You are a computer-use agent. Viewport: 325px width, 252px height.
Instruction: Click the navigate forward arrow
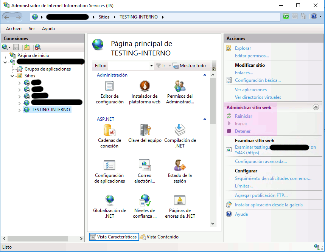[19, 17]
